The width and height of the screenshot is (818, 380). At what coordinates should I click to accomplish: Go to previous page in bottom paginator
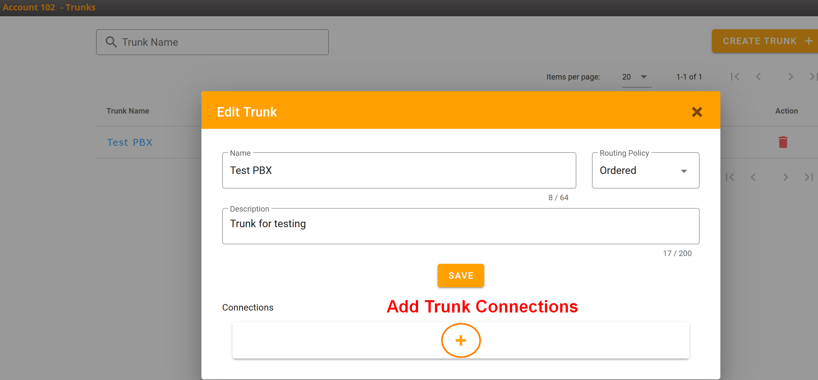pyautogui.click(x=753, y=177)
